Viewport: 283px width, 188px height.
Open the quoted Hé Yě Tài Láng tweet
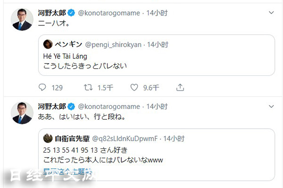click(157, 55)
